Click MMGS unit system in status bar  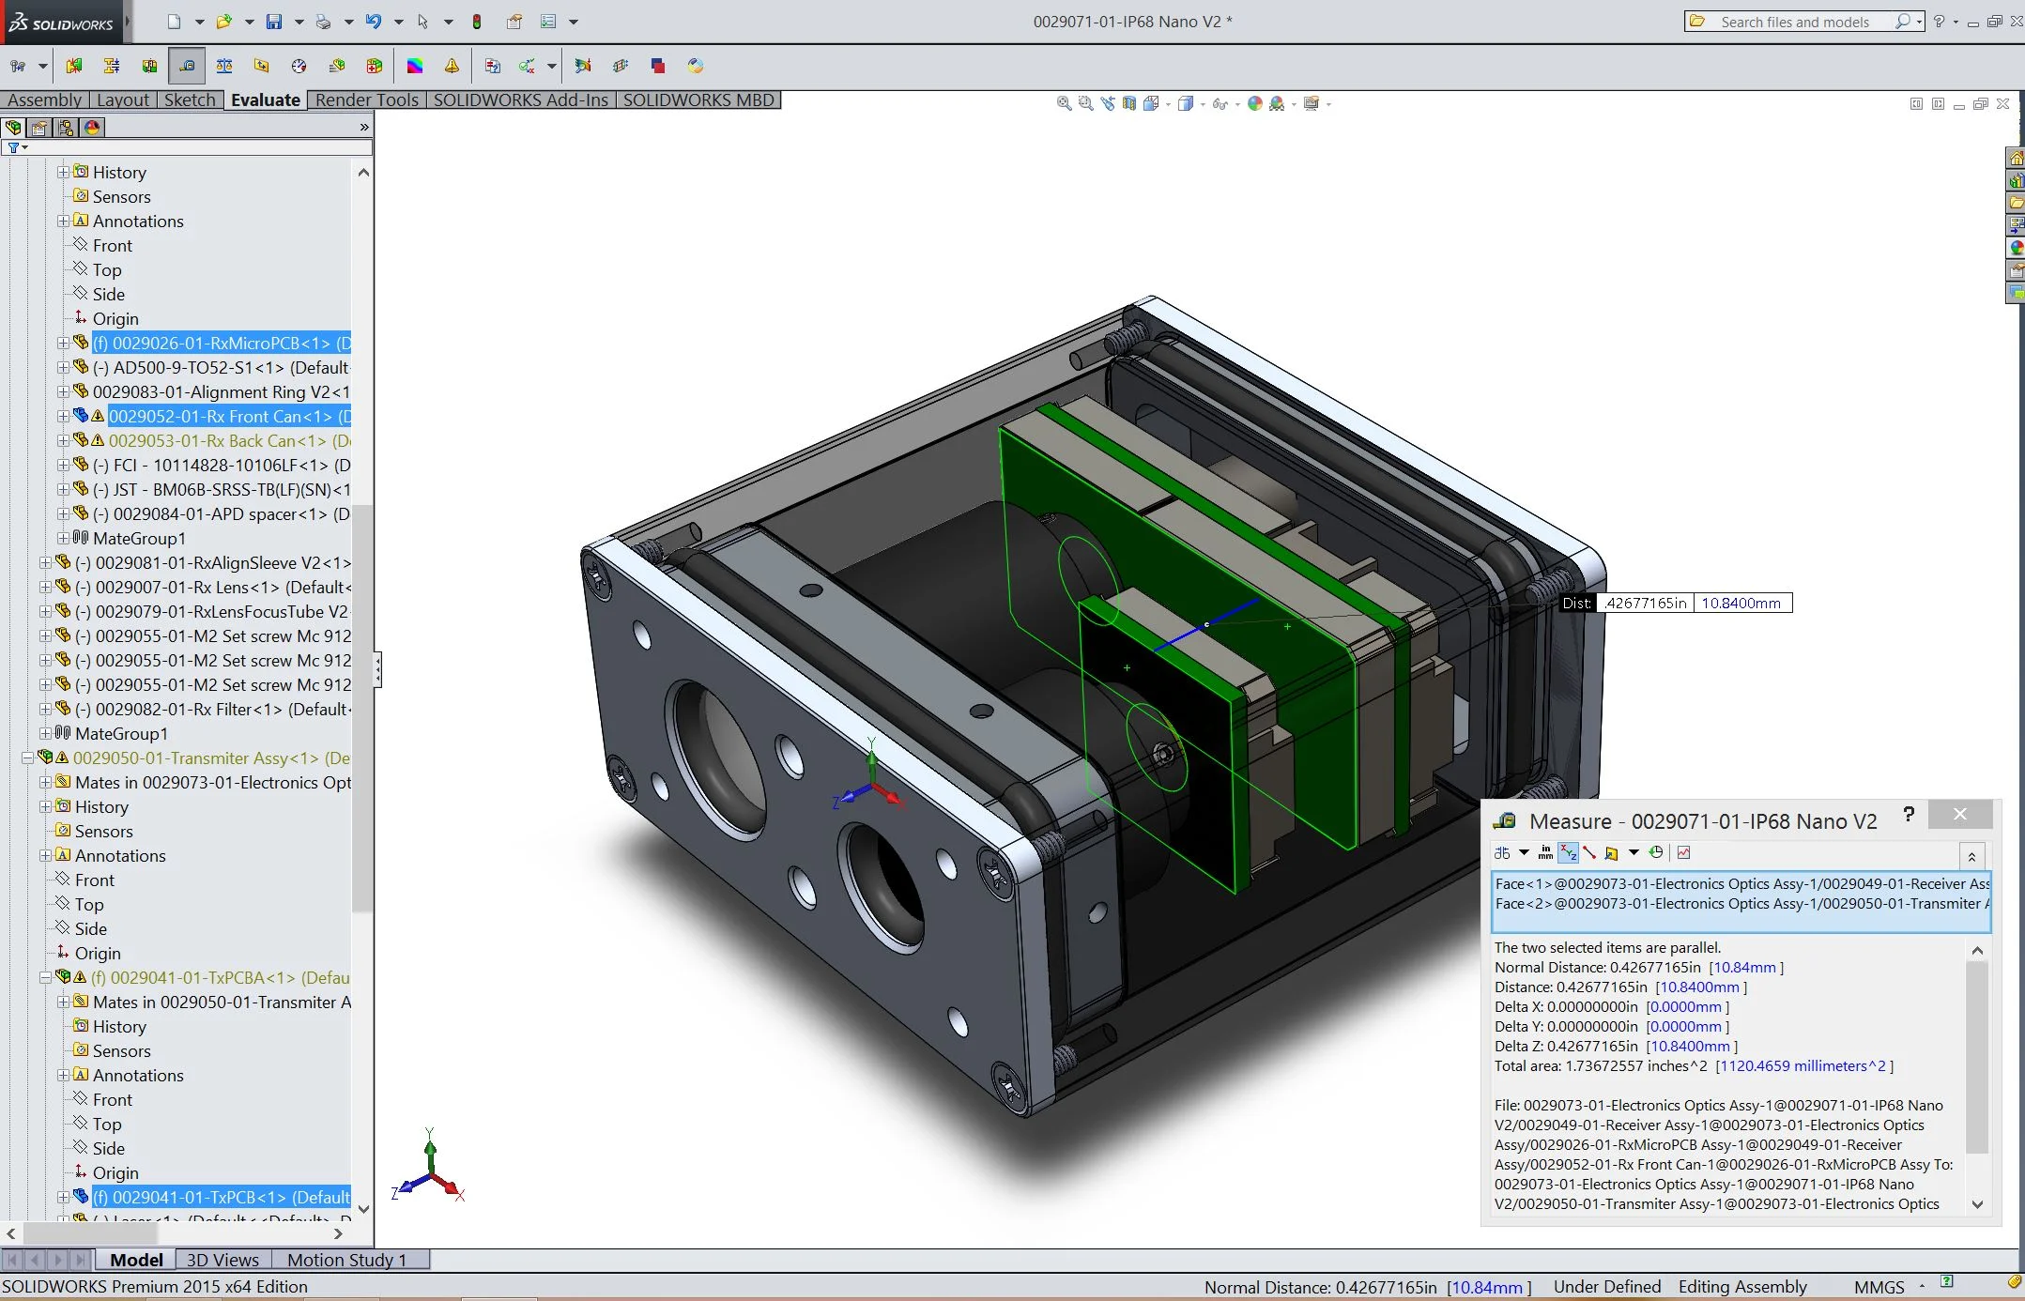tap(1879, 1287)
